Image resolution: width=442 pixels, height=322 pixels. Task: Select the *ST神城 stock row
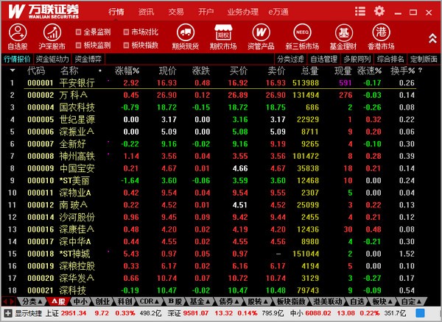[220, 254]
